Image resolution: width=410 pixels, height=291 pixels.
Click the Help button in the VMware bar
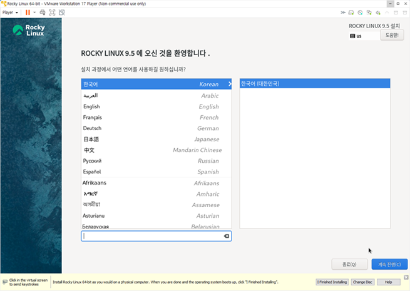pyautogui.click(x=388, y=282)
